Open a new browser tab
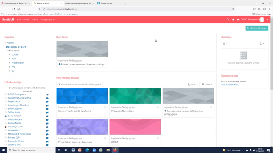Viewport: 273px width, 153px height. (131, 3)
